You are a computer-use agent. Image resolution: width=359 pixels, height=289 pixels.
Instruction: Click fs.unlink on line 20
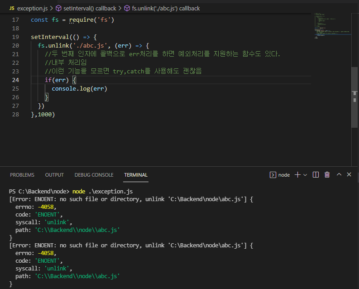pyautogui.click(x=53, y=46)
